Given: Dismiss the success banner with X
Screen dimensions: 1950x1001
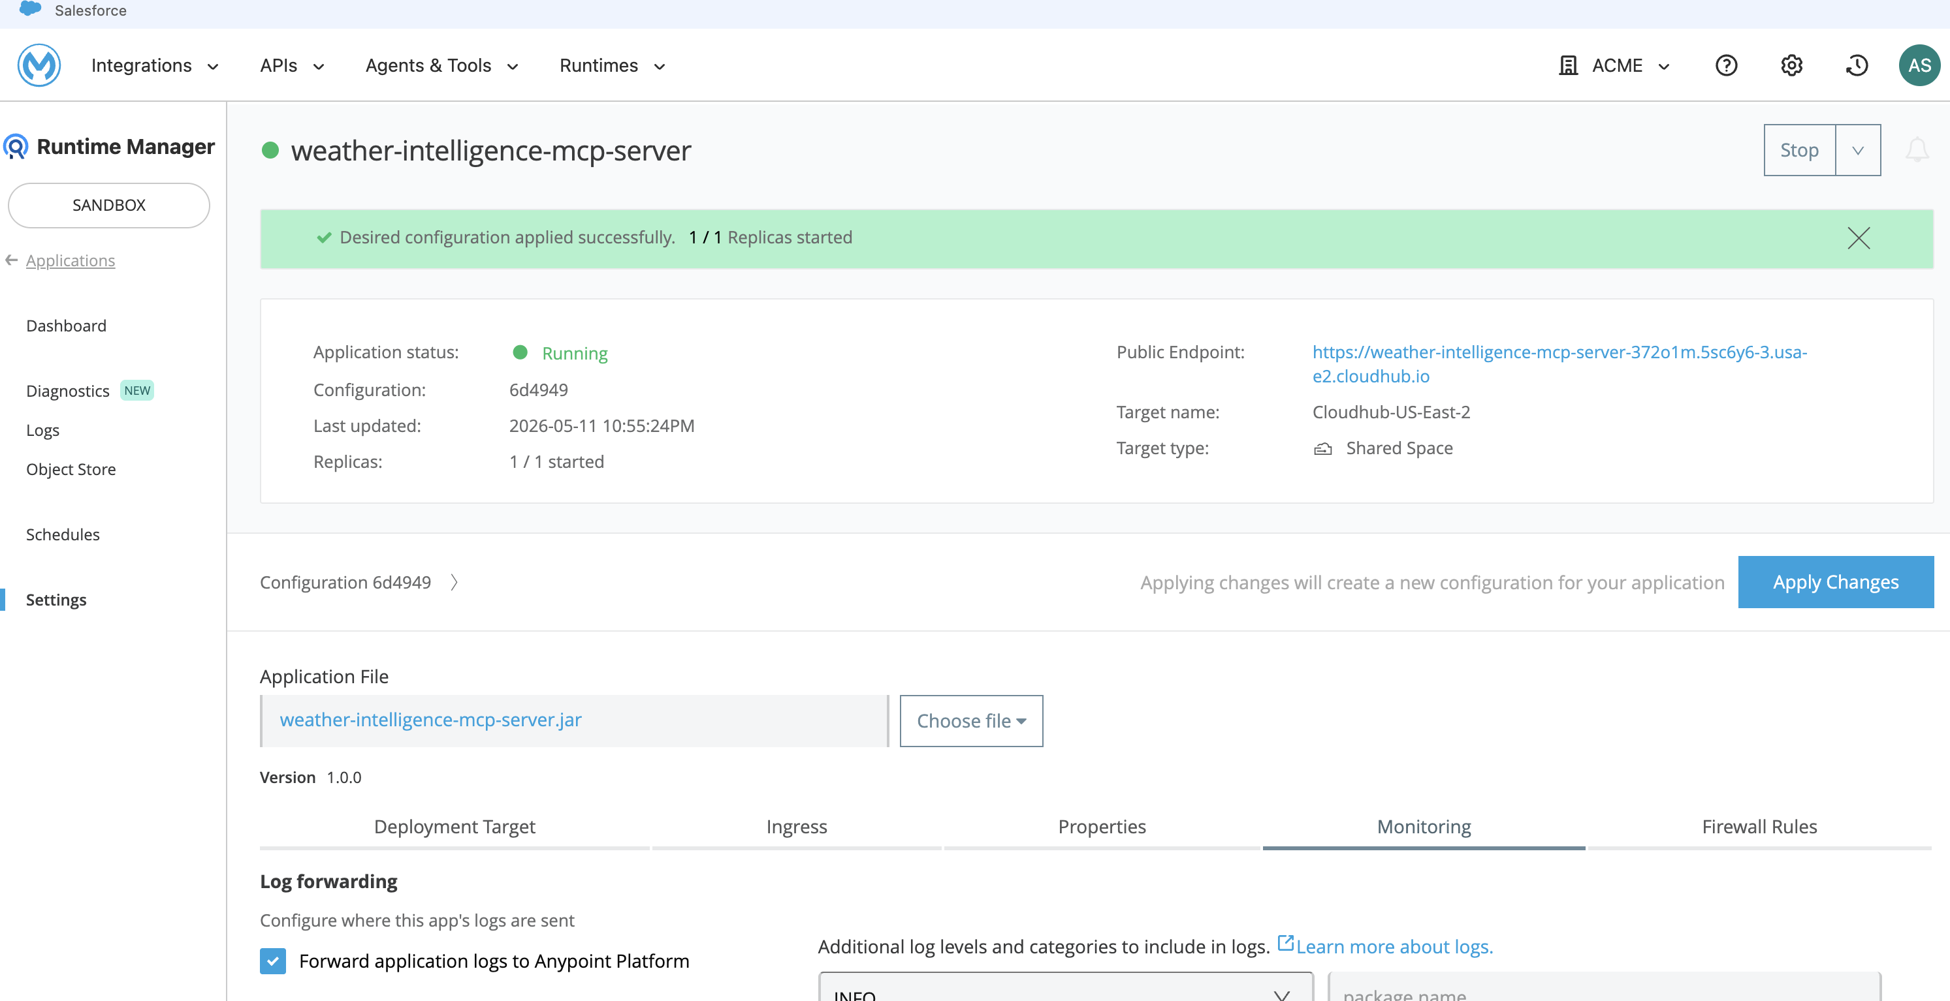Looking at the screenshot, I should [x=1859, y=238].
